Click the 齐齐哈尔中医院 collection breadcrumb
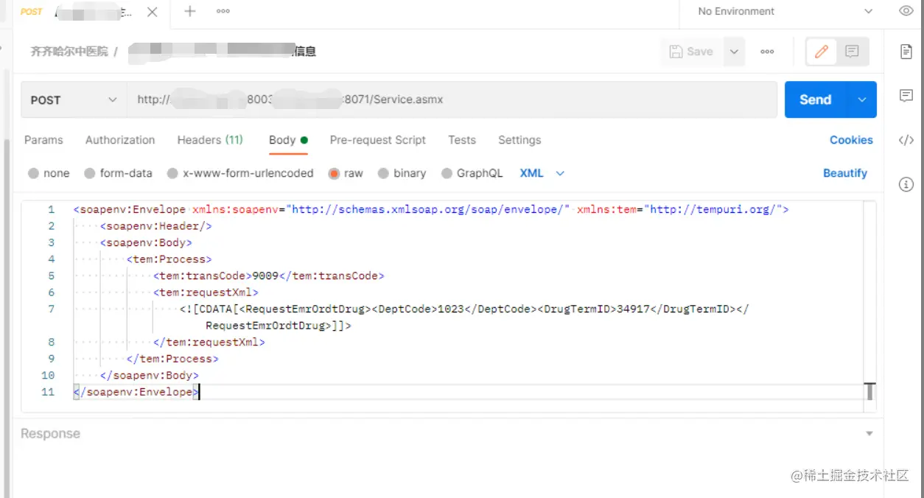The height and width of the screenshot is (498, 924). pyautogui.click(x=69, y=52)
